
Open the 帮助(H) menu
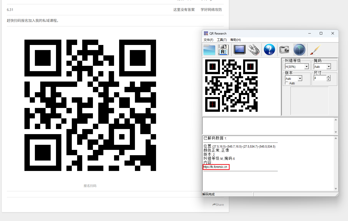[235, 40]
